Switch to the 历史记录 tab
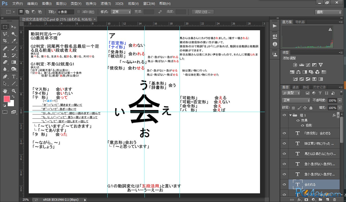The height and width of the screenshot is (202, 346). (x=319, y=87)
